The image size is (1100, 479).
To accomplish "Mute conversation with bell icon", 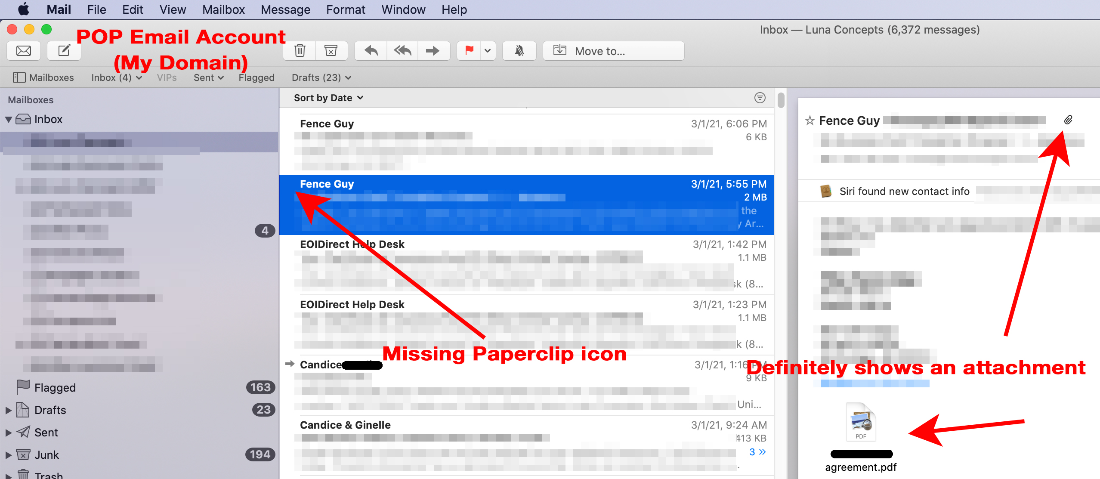I will (519, 51).
